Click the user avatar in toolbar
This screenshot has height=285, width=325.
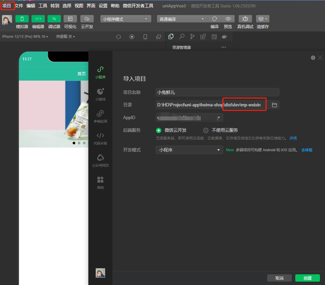(7, 20)
